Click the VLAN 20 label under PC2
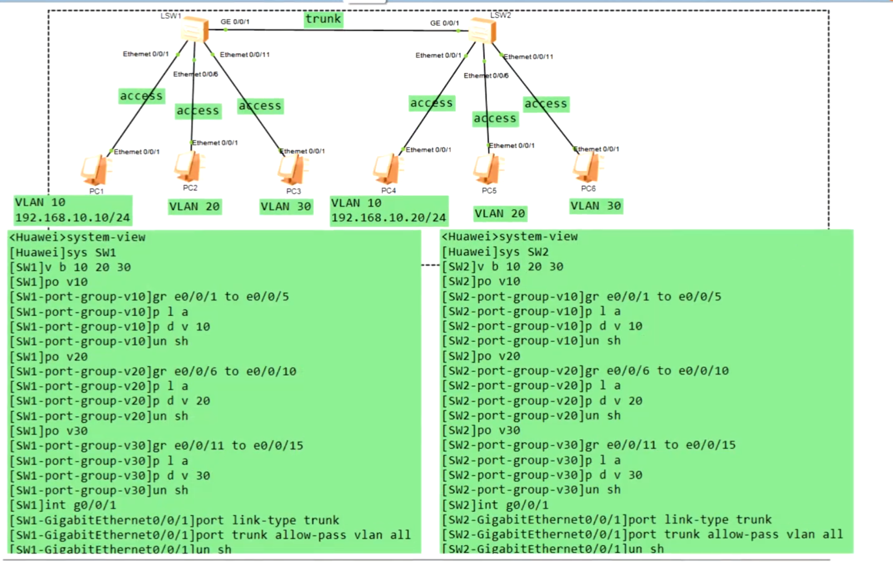The height and width of the screenshot is (562, 893). click(194, 207)
